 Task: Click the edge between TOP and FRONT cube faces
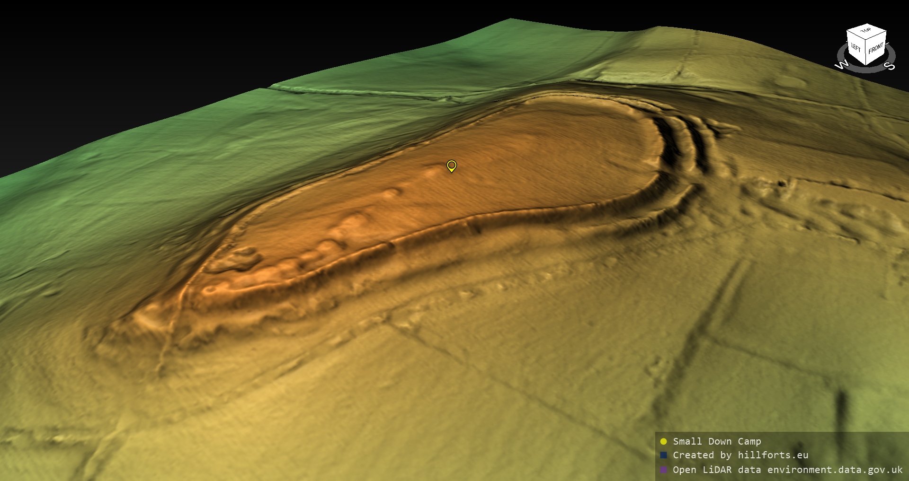click(877, 36)
